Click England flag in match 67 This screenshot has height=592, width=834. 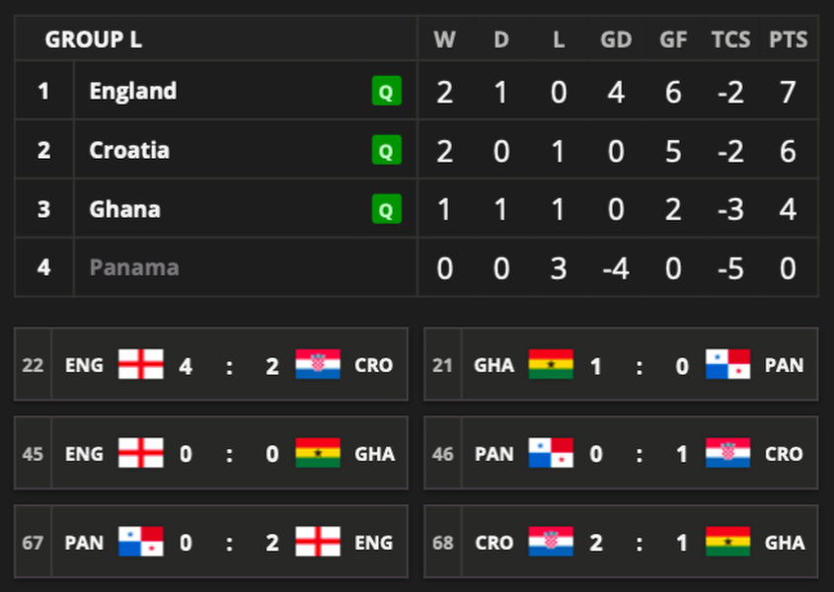click(x=318, y=542)
